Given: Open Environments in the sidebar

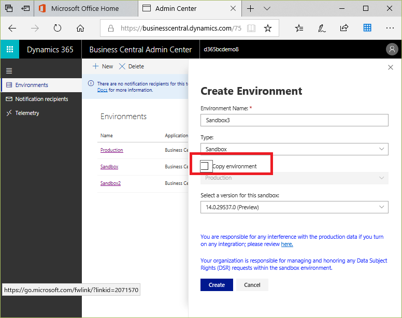Looking at the screenshot, I should (x=41, y=85).
